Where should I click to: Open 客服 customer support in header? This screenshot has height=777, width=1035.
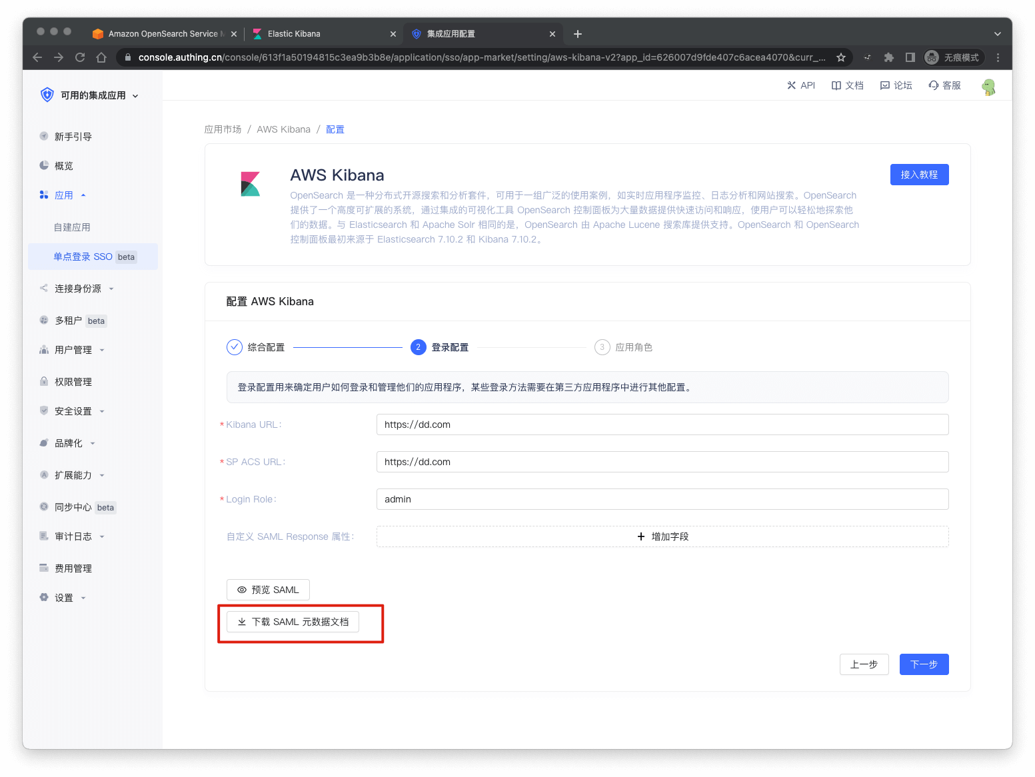pos(944,85)
